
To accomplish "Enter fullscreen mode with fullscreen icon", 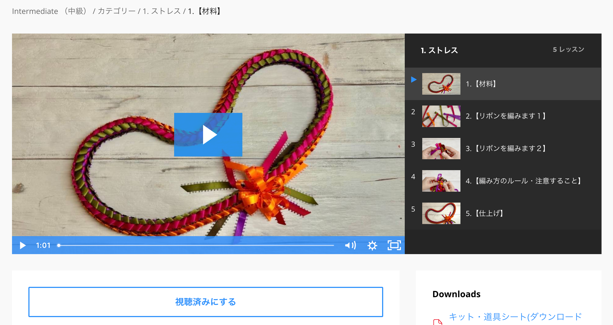I will (x=394, y=245).
